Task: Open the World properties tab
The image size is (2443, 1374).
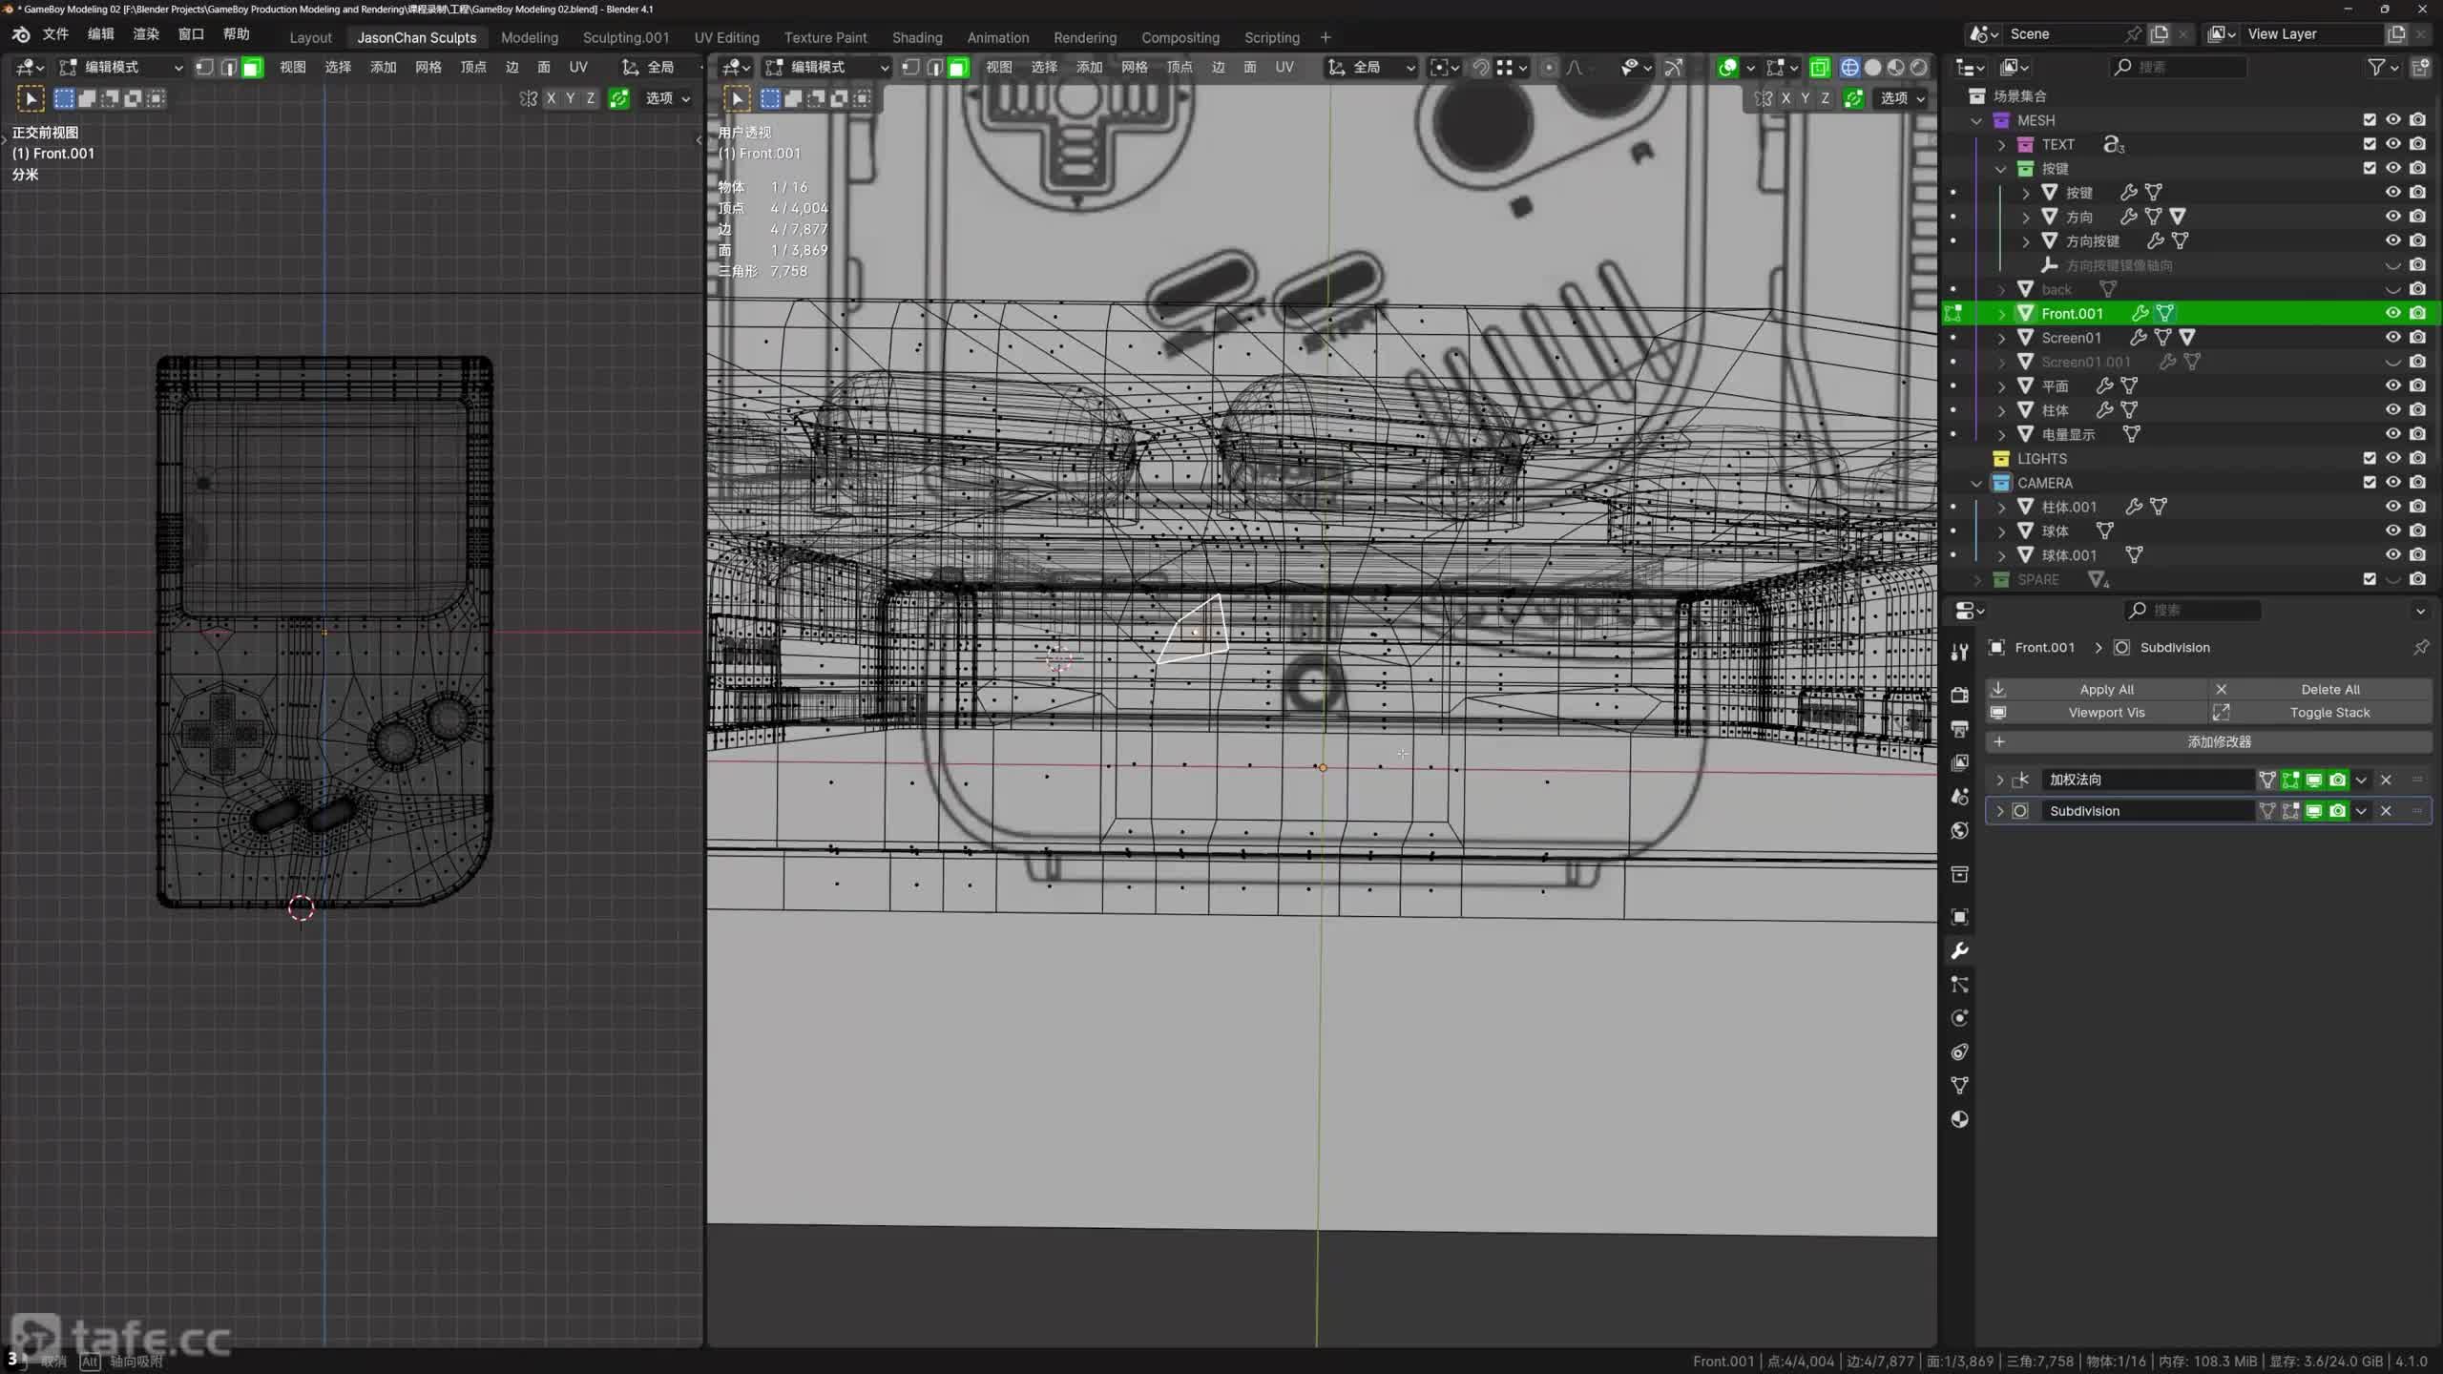Action: point(1959,830)
